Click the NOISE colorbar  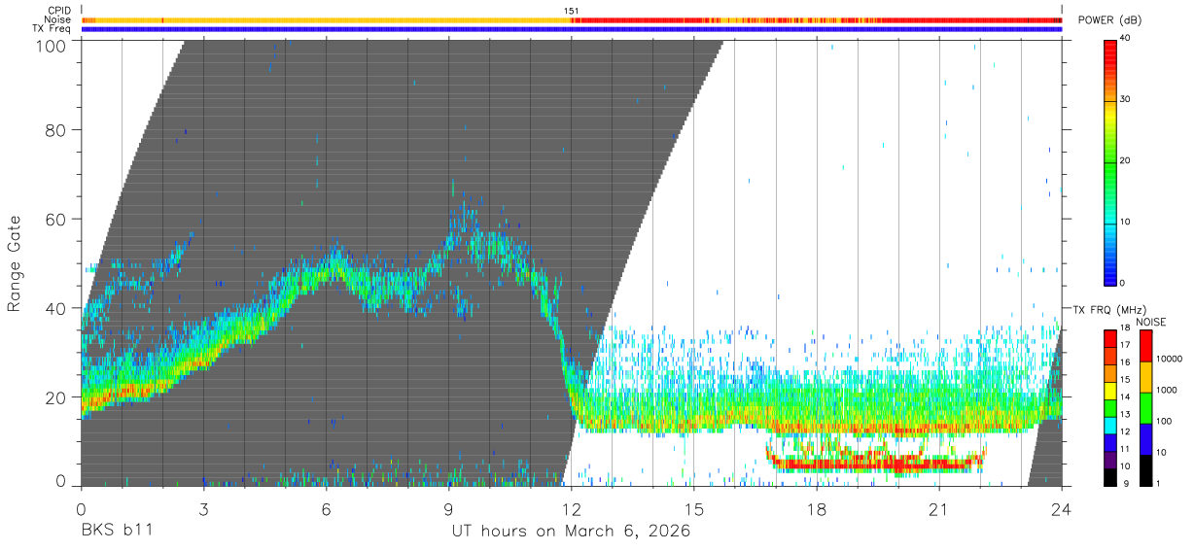tap(1146, 407)
